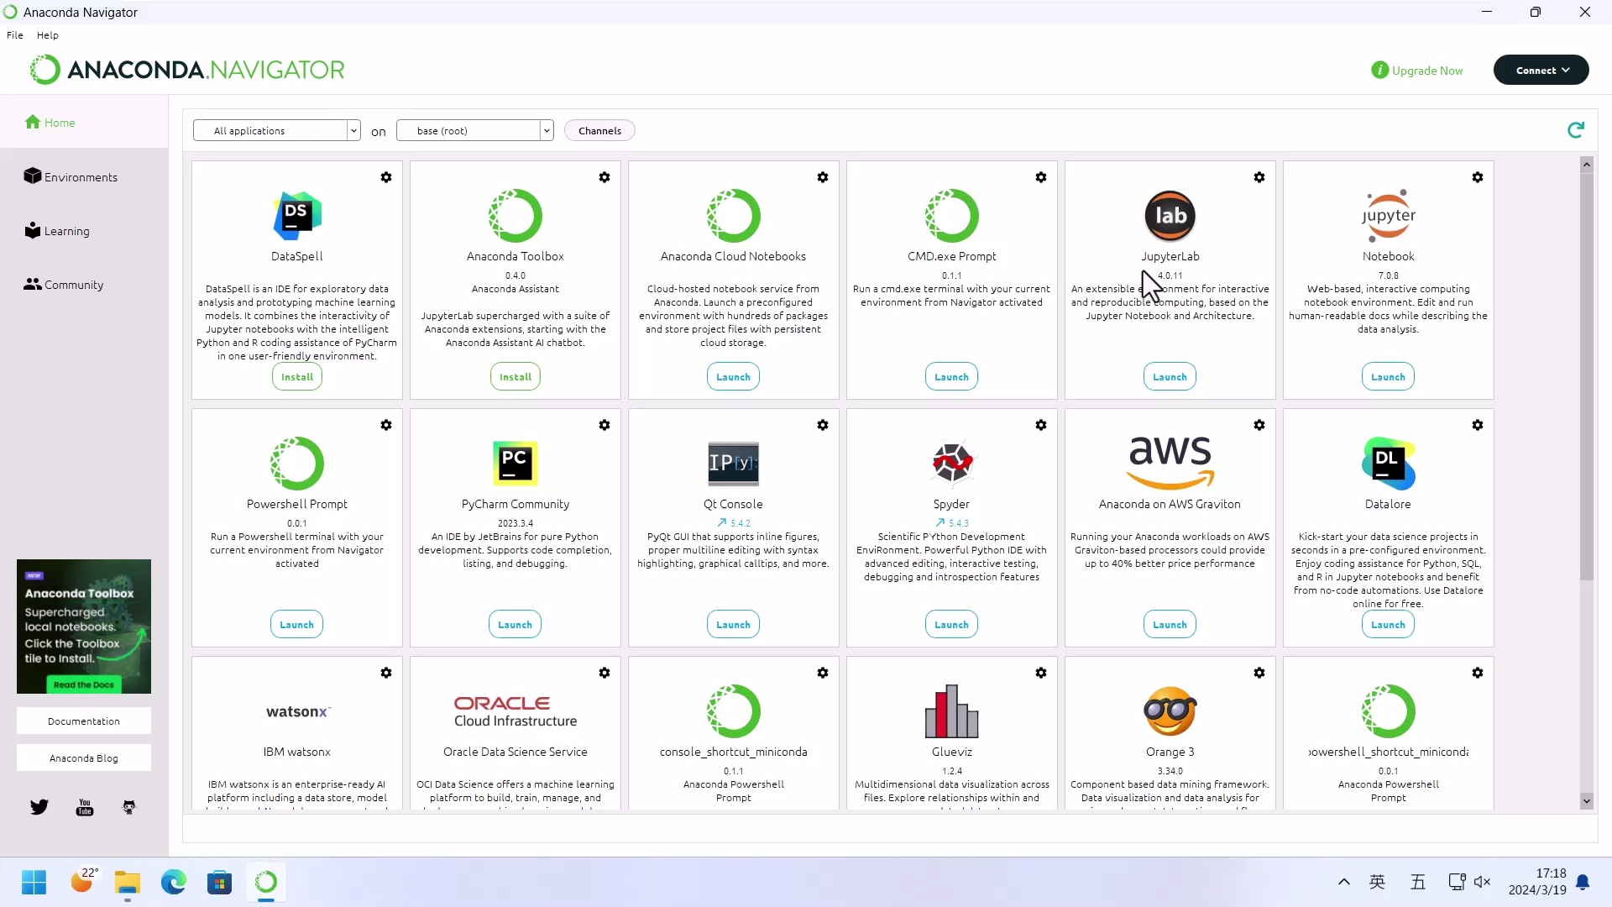The image size is (1612, 907).
Task: Click the Qt Console IPython icon
Action: (733, 464)
